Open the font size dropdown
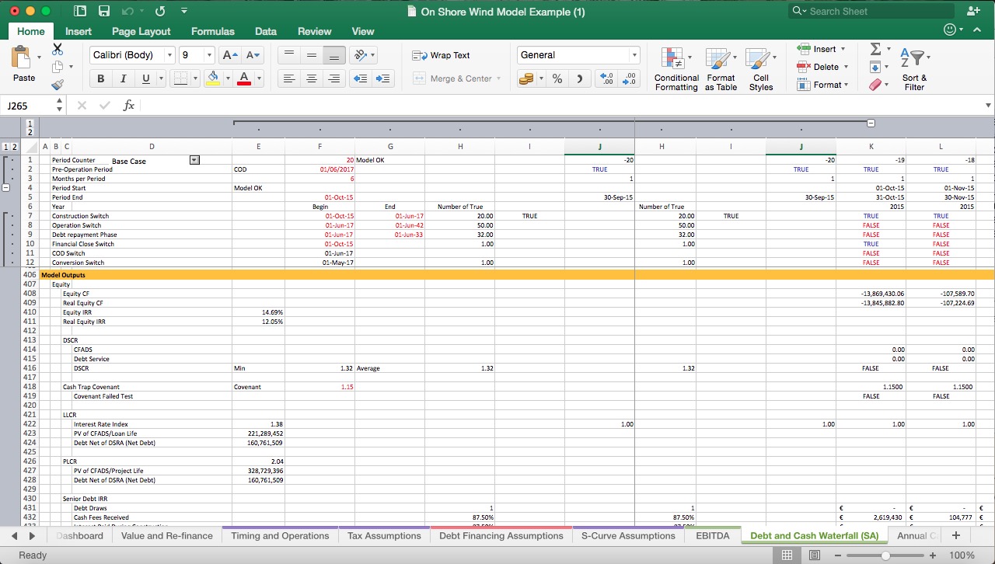The height and width of the screenshot is (564, 995). pyautogui.click(x=208, y=55)
